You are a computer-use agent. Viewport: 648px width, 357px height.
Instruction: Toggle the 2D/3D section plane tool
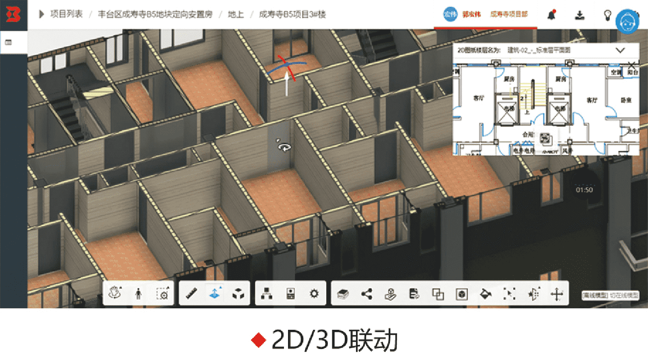click(x=216, y=294)
